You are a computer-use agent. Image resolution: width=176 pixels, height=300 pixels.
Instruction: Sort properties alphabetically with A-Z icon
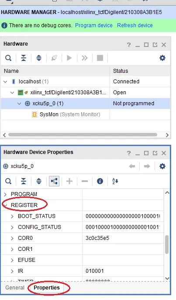click(115, 181)
